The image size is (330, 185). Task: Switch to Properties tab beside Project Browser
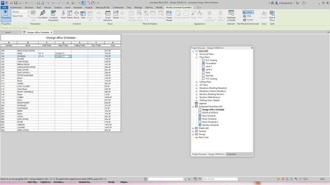pyautogui.click(x=232, y=154)
